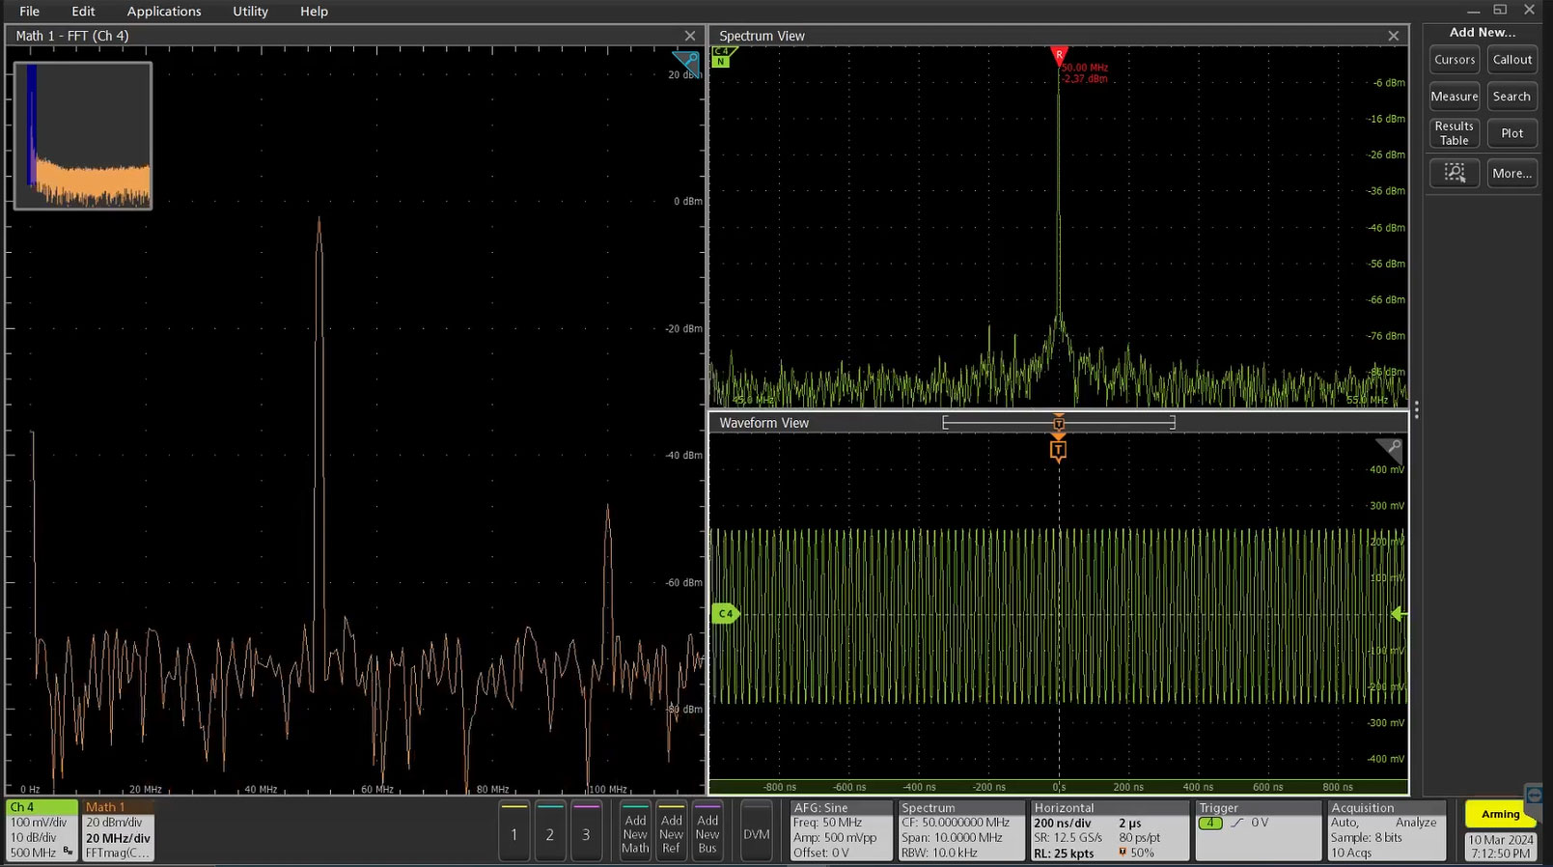Click Add New Ref

[671, 830]
